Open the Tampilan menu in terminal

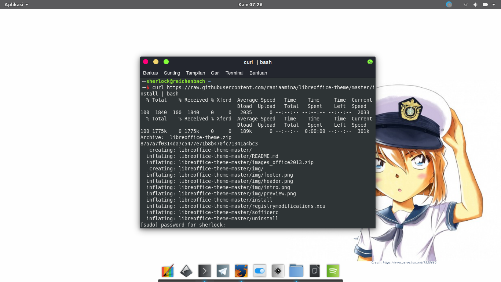click(x=195, y=73)
